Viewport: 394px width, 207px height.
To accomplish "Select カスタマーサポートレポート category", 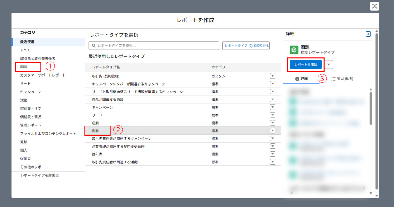I will click(43, 75).
